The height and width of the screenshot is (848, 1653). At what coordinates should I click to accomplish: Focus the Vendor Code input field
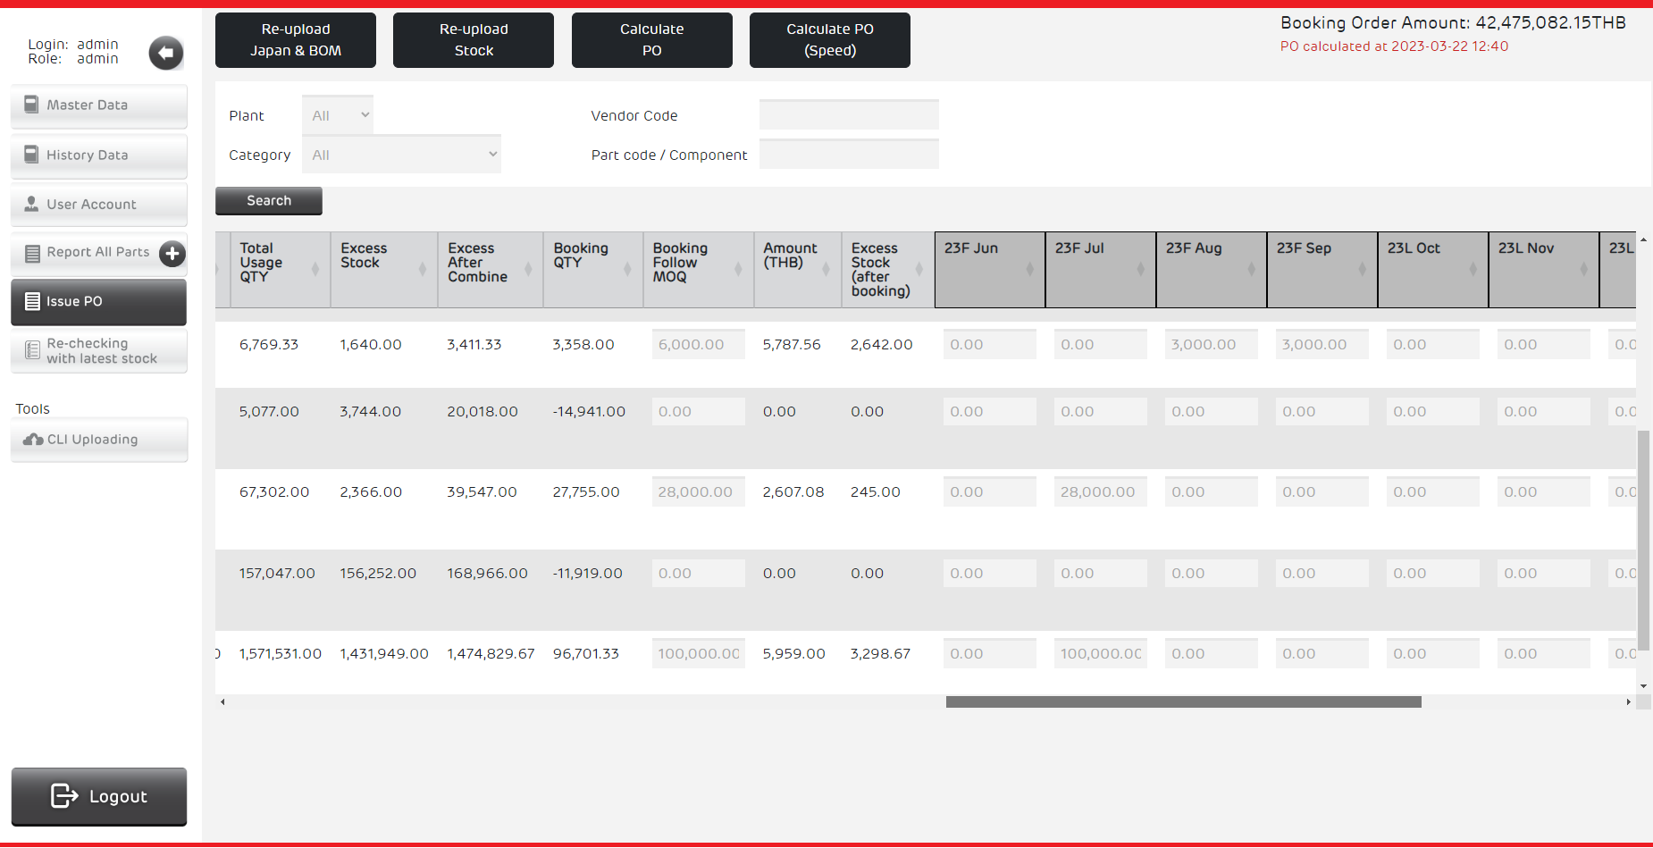(848, 115)
